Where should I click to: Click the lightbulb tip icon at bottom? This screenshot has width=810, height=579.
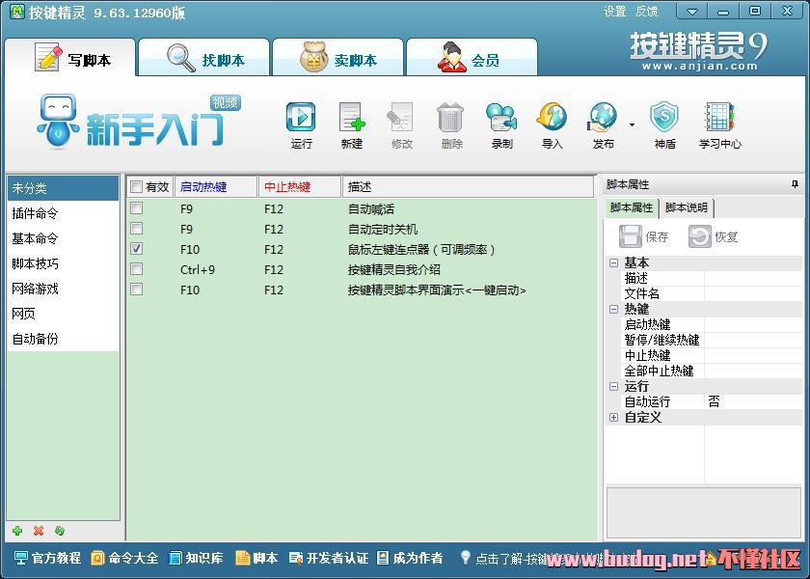[466, 557]
